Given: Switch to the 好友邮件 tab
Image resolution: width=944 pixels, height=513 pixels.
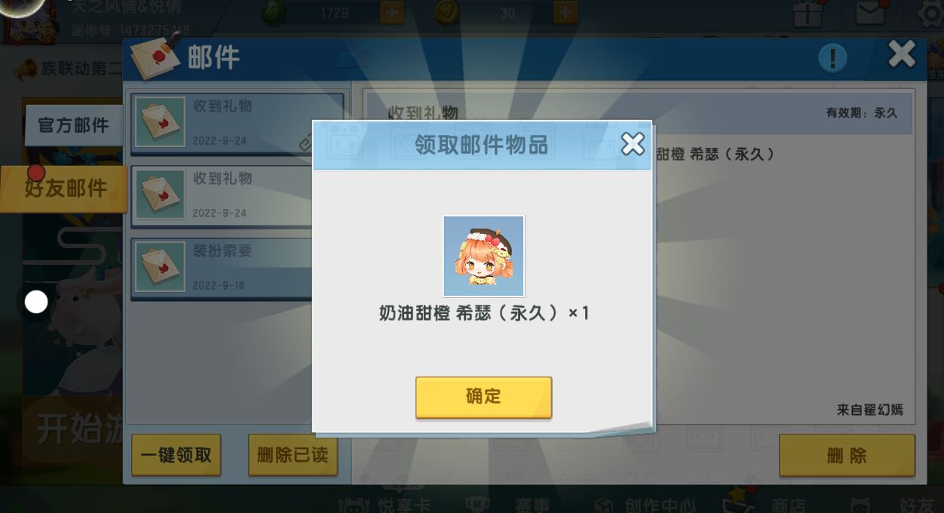Looking at the screenshot, I should coord(64,189).
